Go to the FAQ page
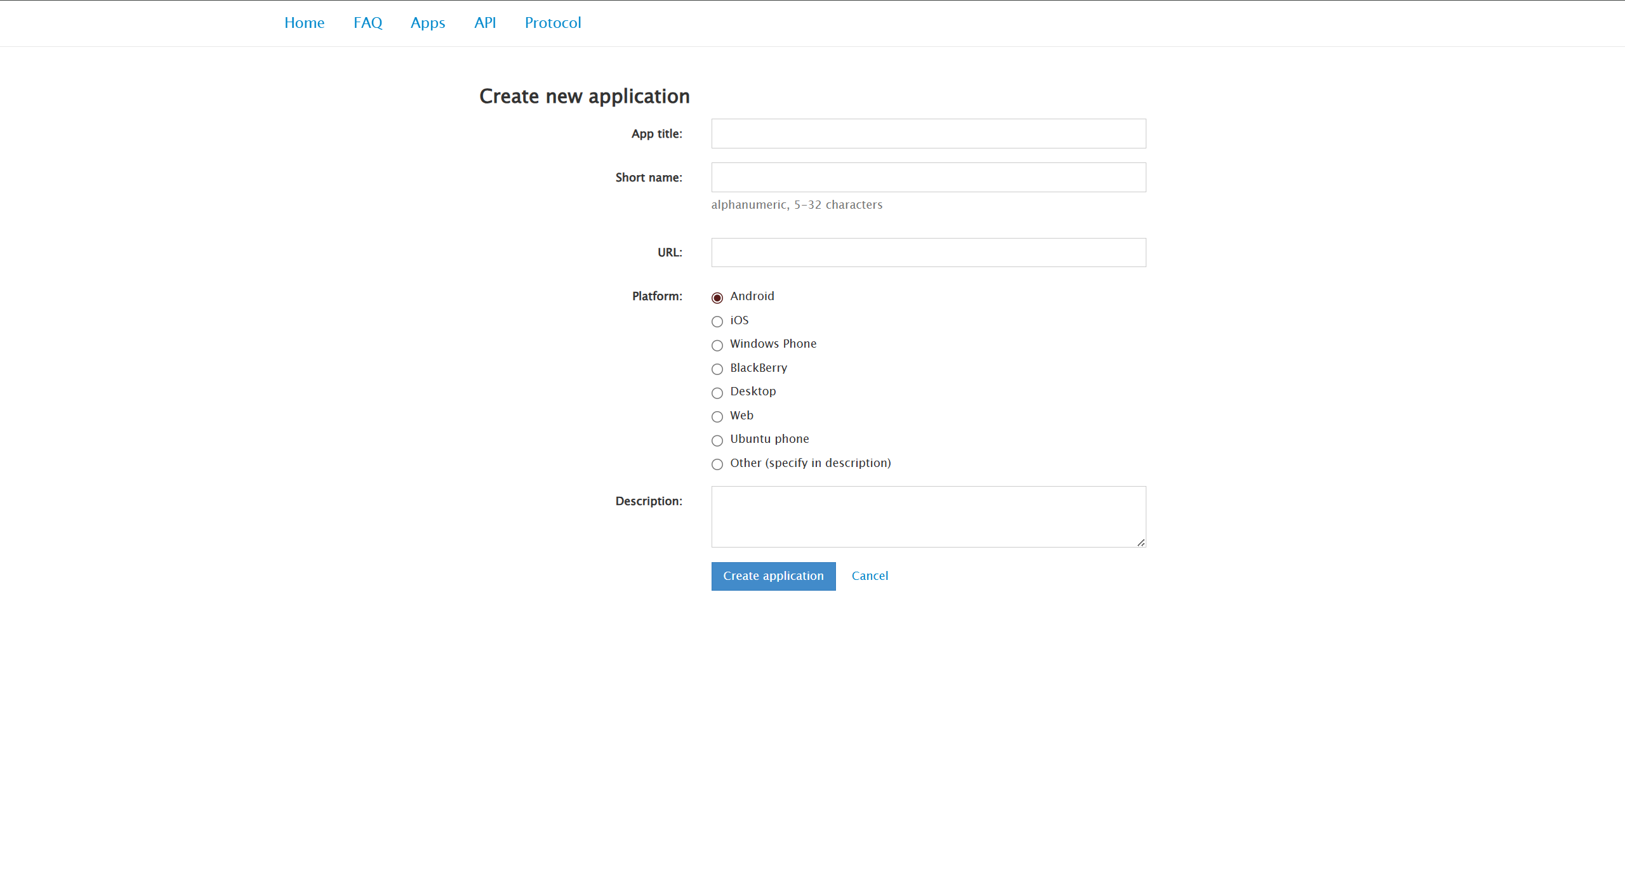Viewport: 1625px width, 887px height. [368, 23]
